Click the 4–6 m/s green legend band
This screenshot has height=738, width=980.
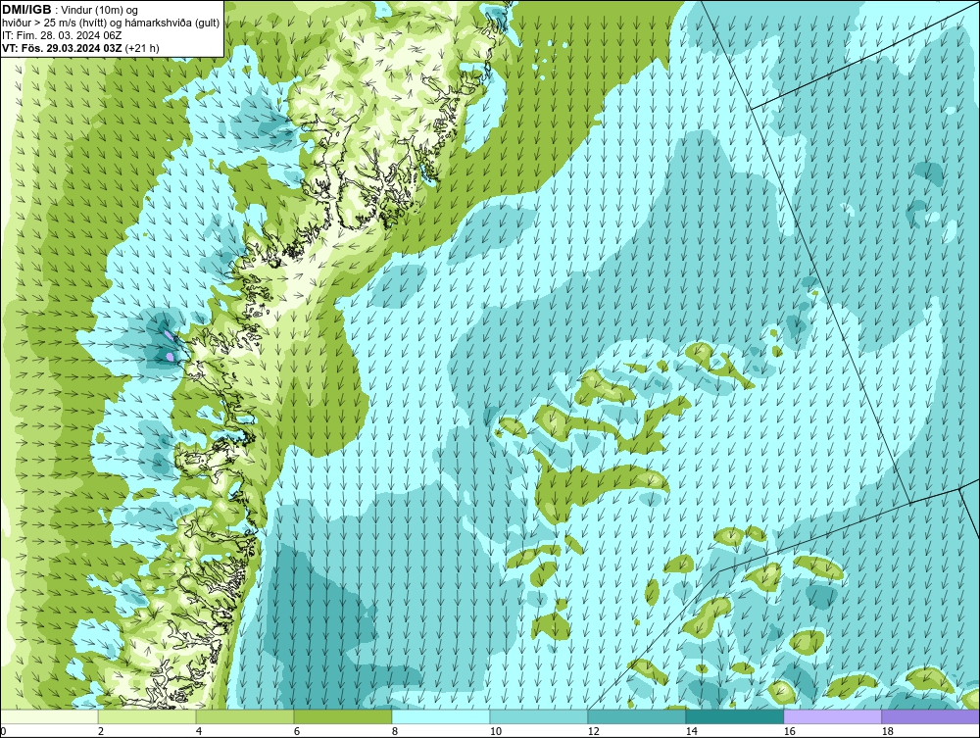pyautogui.click(x=245, y=716)
